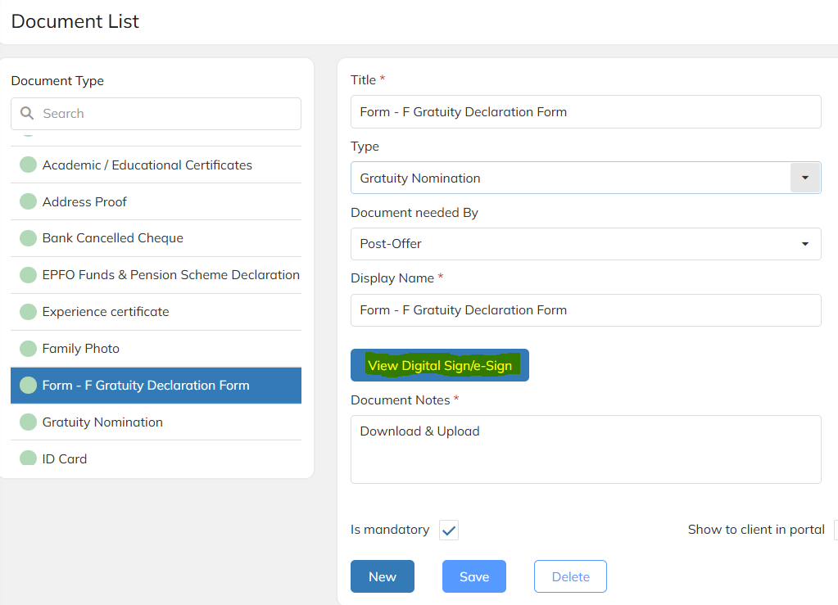Click green circle beside Address Proof
The height and width of the screenshot is (605, 838).
coord(29,201)
